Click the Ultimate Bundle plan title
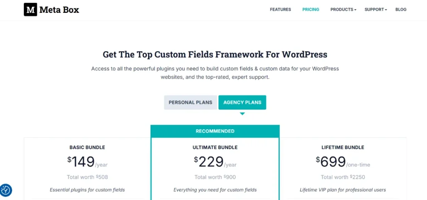 (x=215, y=147)
